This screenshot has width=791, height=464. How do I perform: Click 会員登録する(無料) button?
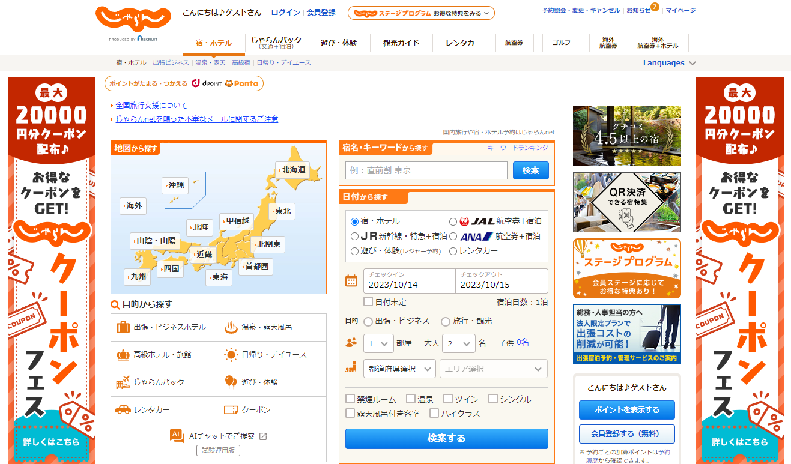627,434
